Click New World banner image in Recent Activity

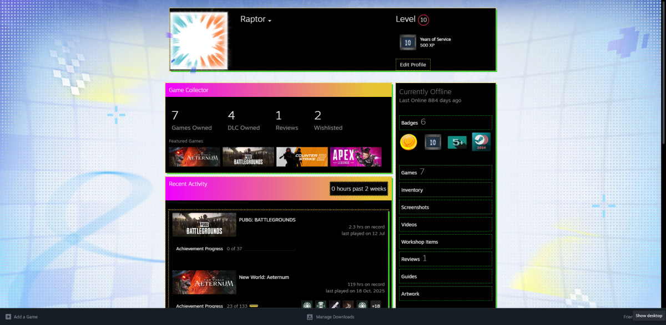pyautogui.click(x=204, y=282)
